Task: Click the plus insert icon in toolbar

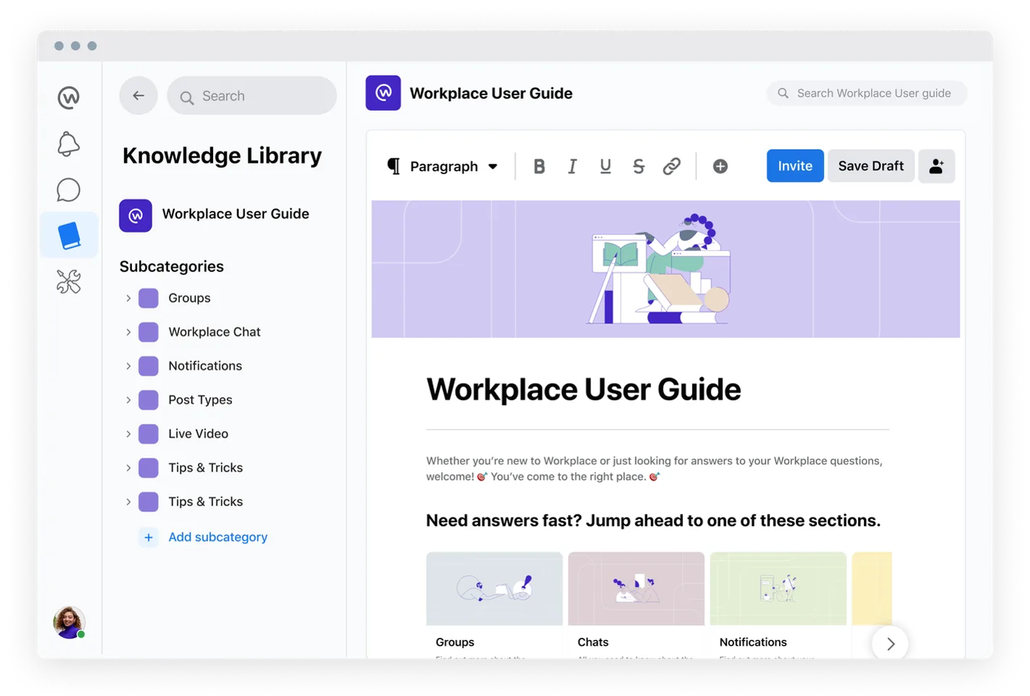Action: (x=720, y=166)
